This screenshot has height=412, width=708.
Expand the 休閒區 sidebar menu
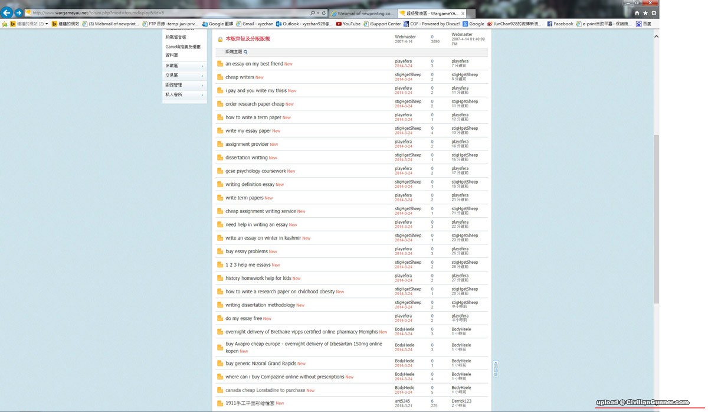[x=184, y=66]
